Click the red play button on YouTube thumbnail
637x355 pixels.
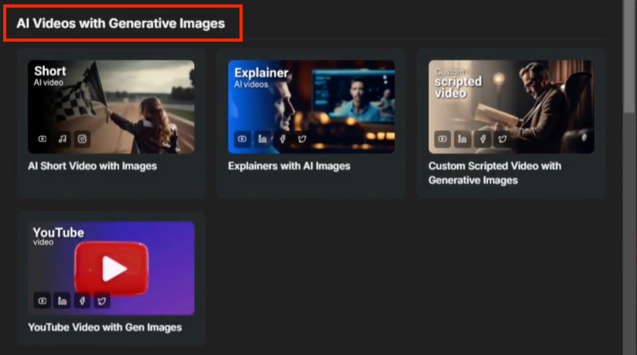pos(111,268)
